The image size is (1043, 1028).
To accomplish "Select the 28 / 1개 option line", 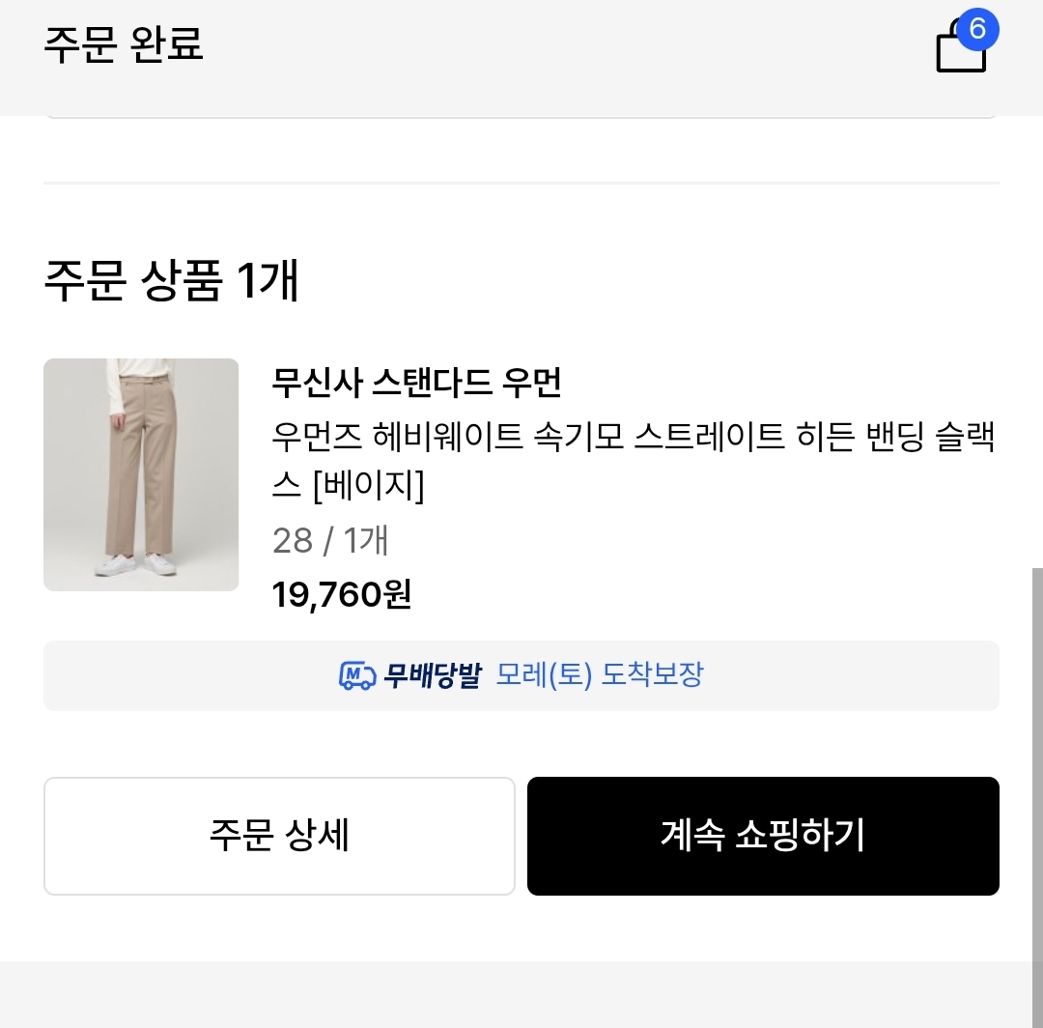I will tap(330, 540).
